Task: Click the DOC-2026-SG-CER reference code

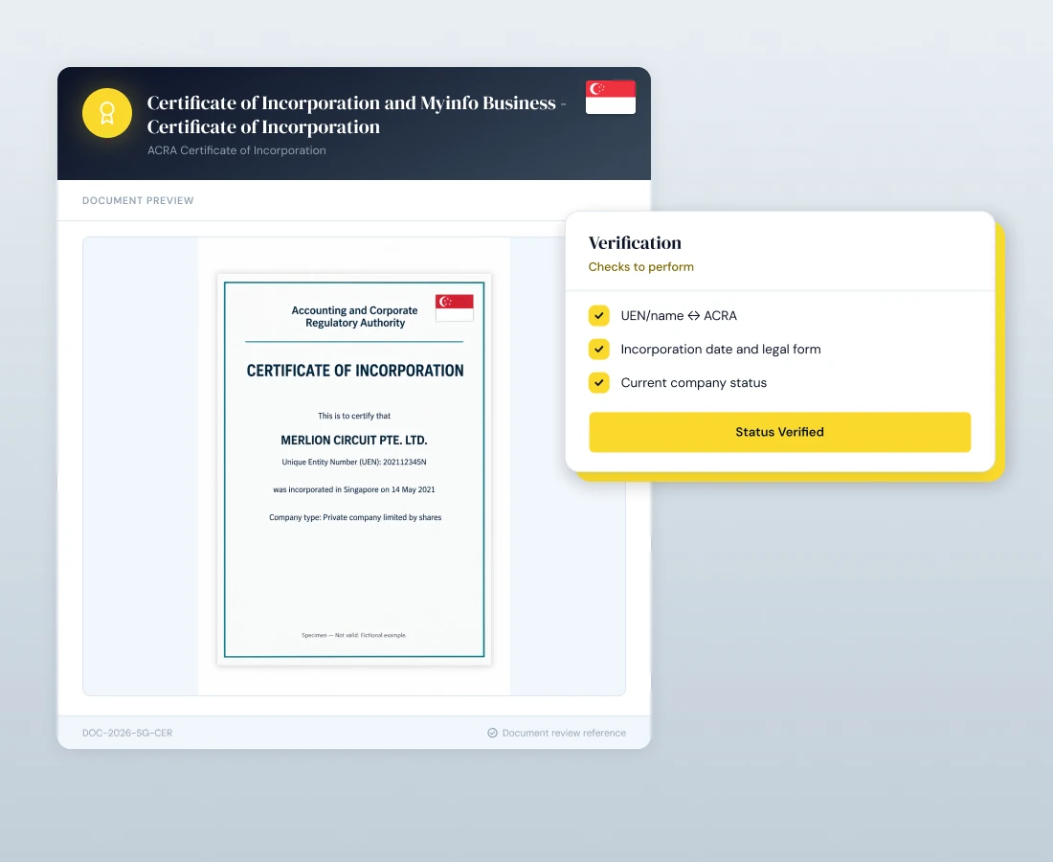Action: (x=127, y=733)
